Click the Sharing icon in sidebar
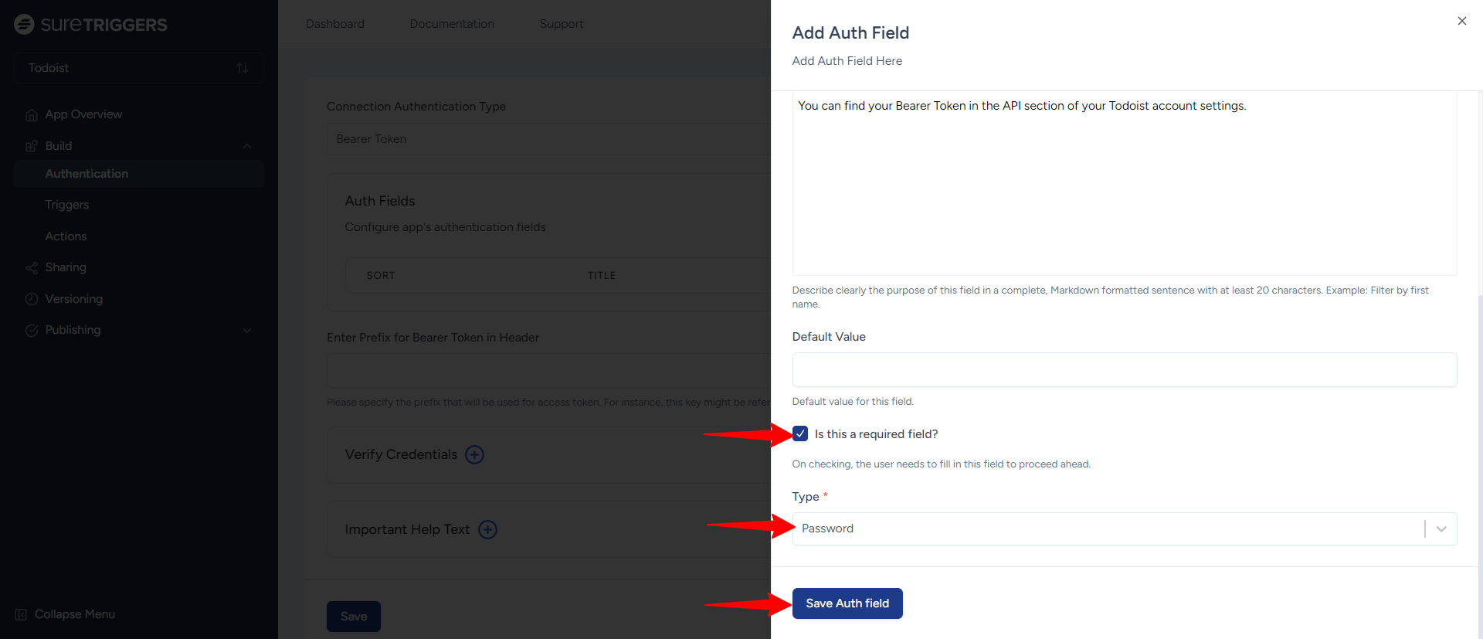The image size is (1483, 639). (32, 268)
